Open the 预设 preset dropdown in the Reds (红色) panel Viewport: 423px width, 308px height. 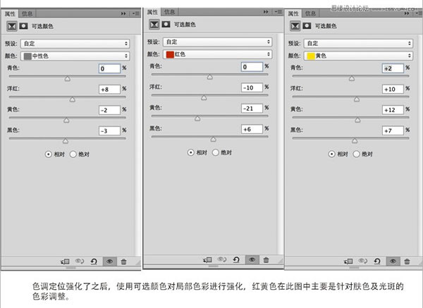[x=217, y=42]
